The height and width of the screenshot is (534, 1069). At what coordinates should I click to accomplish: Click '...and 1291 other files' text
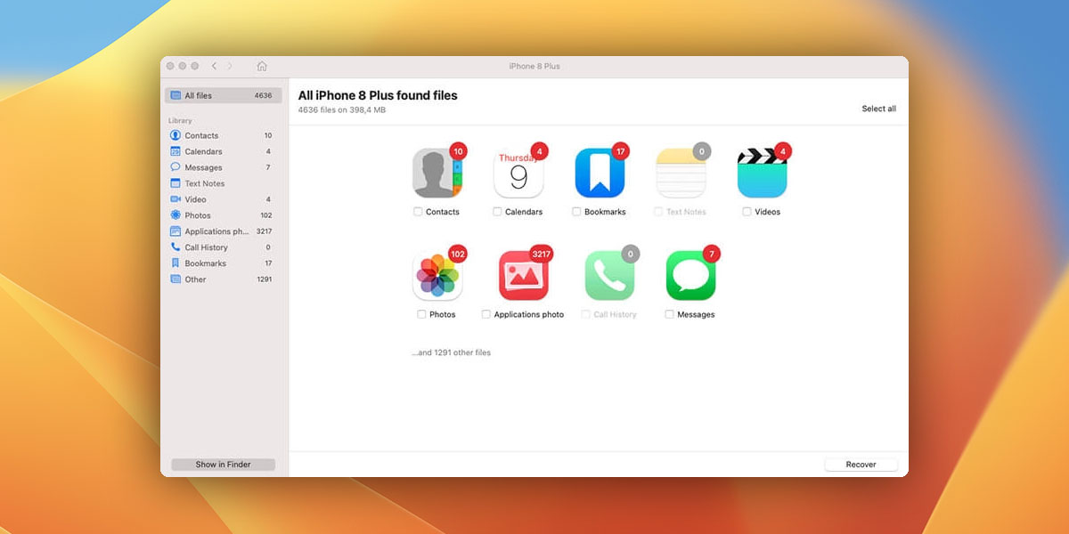451,352
